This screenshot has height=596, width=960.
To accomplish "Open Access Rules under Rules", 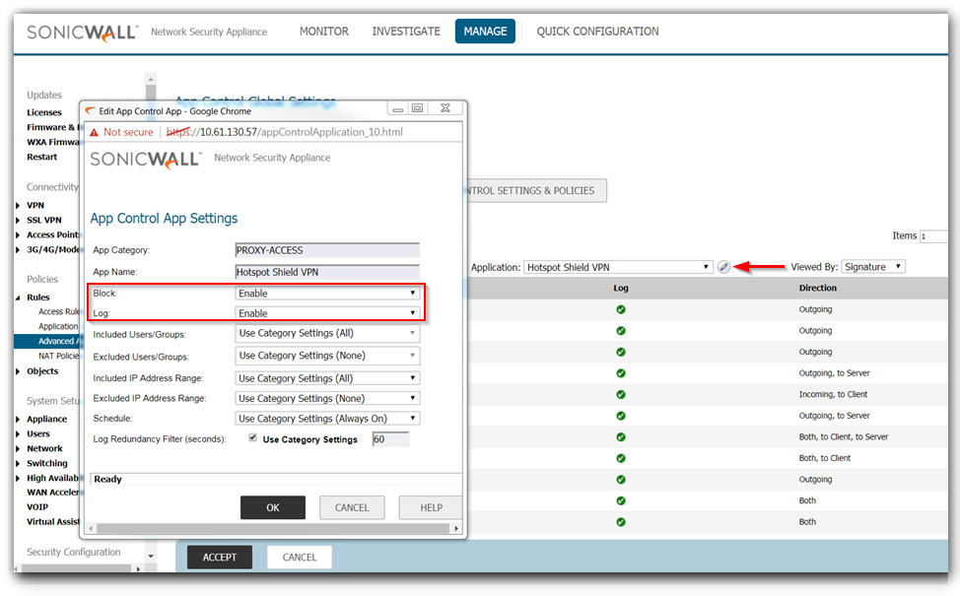I will [59, 311].
